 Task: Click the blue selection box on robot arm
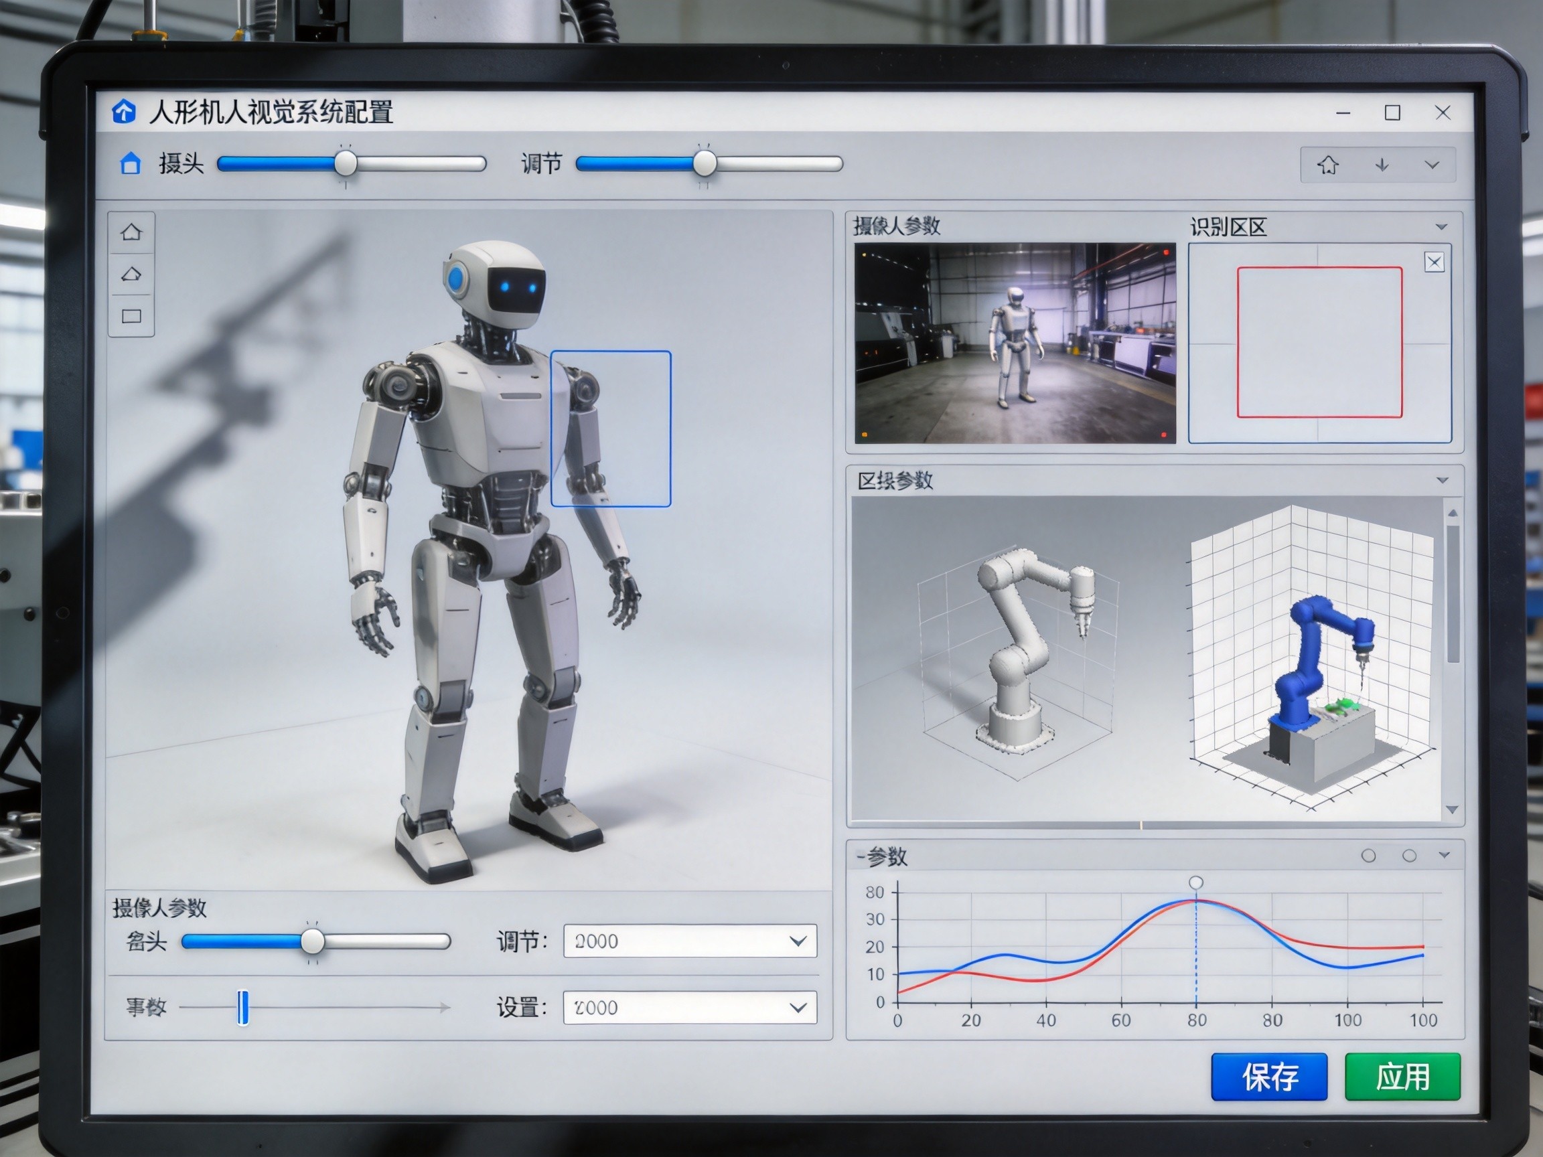pyautogui.click(x=611, y=429)
